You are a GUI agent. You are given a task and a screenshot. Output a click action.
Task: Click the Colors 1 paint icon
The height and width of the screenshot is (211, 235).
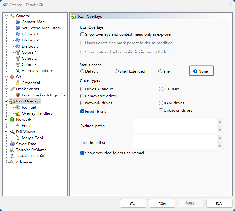(x=18, y=52)
